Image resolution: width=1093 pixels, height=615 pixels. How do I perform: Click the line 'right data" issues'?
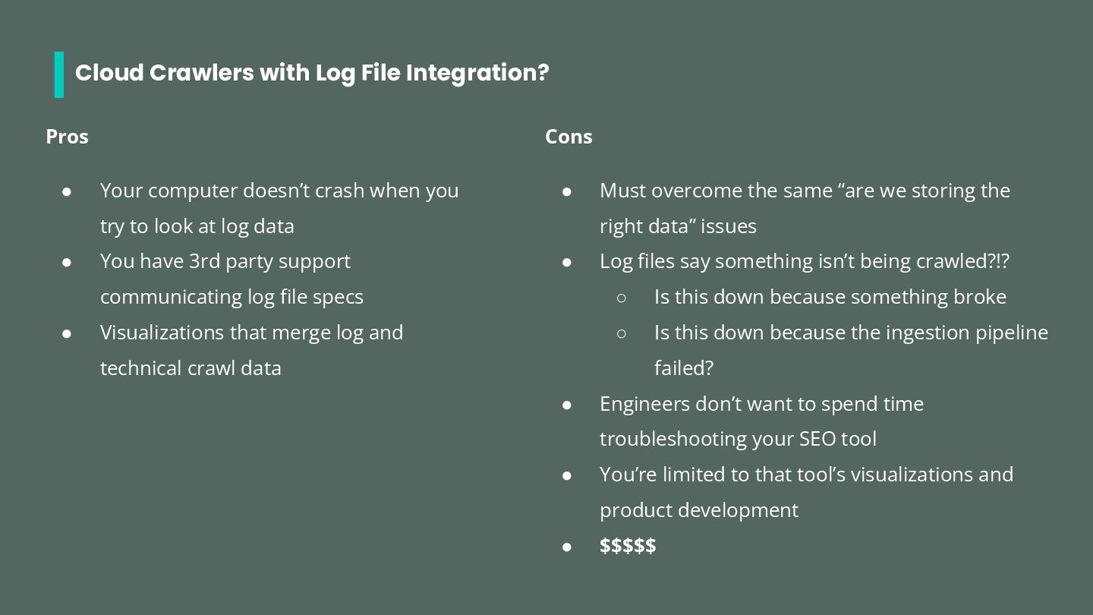678,226
